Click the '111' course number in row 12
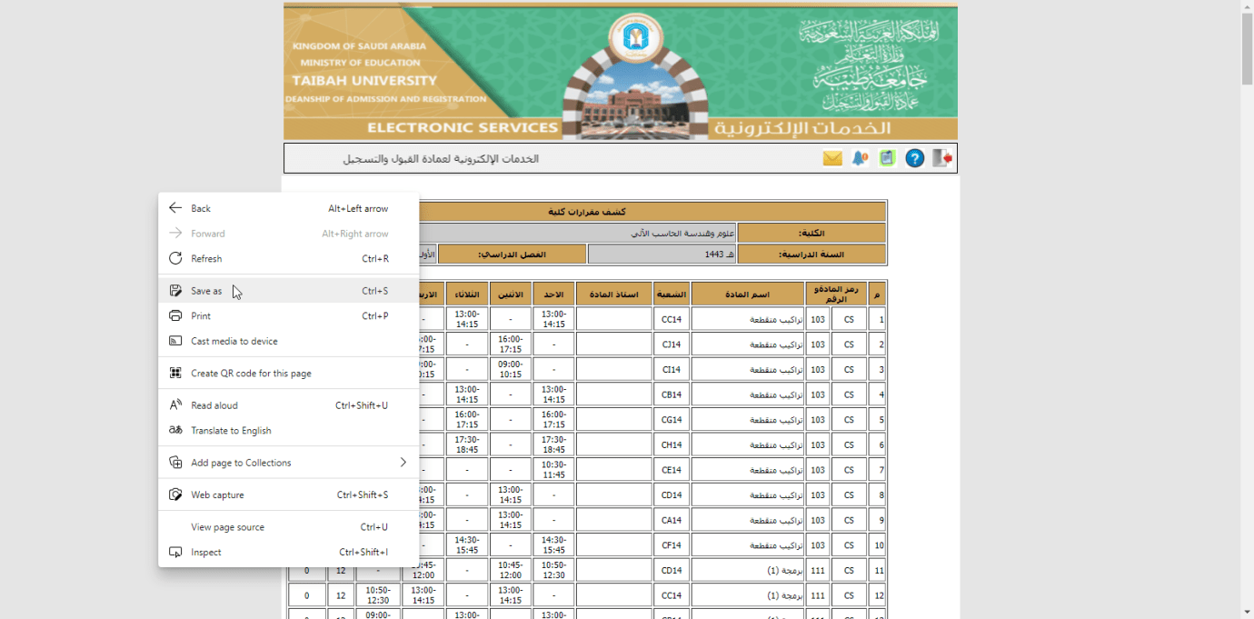Image resolution: width=1254 pixels, height=619 pixels. (x=818, y=595)
